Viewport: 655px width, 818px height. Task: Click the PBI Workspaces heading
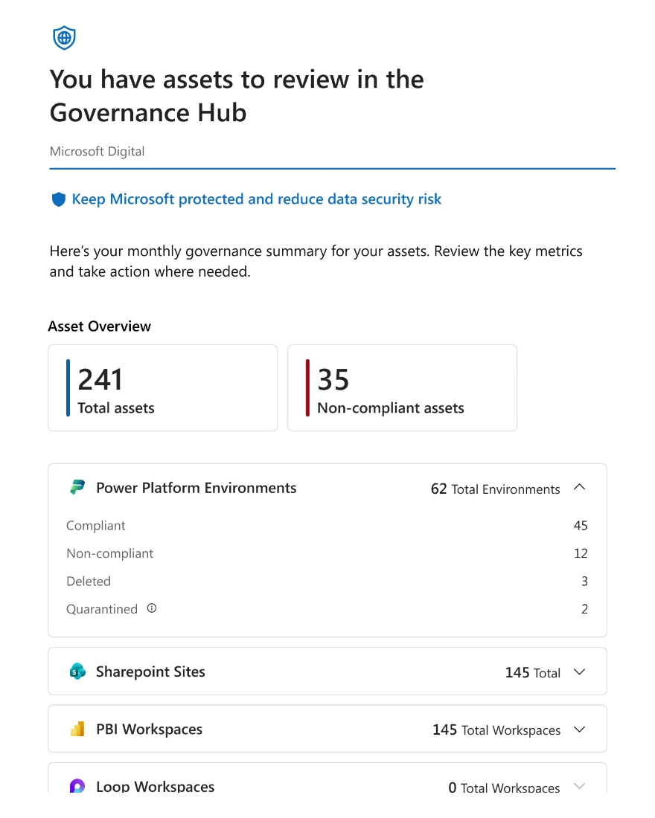tap(150, 730)
